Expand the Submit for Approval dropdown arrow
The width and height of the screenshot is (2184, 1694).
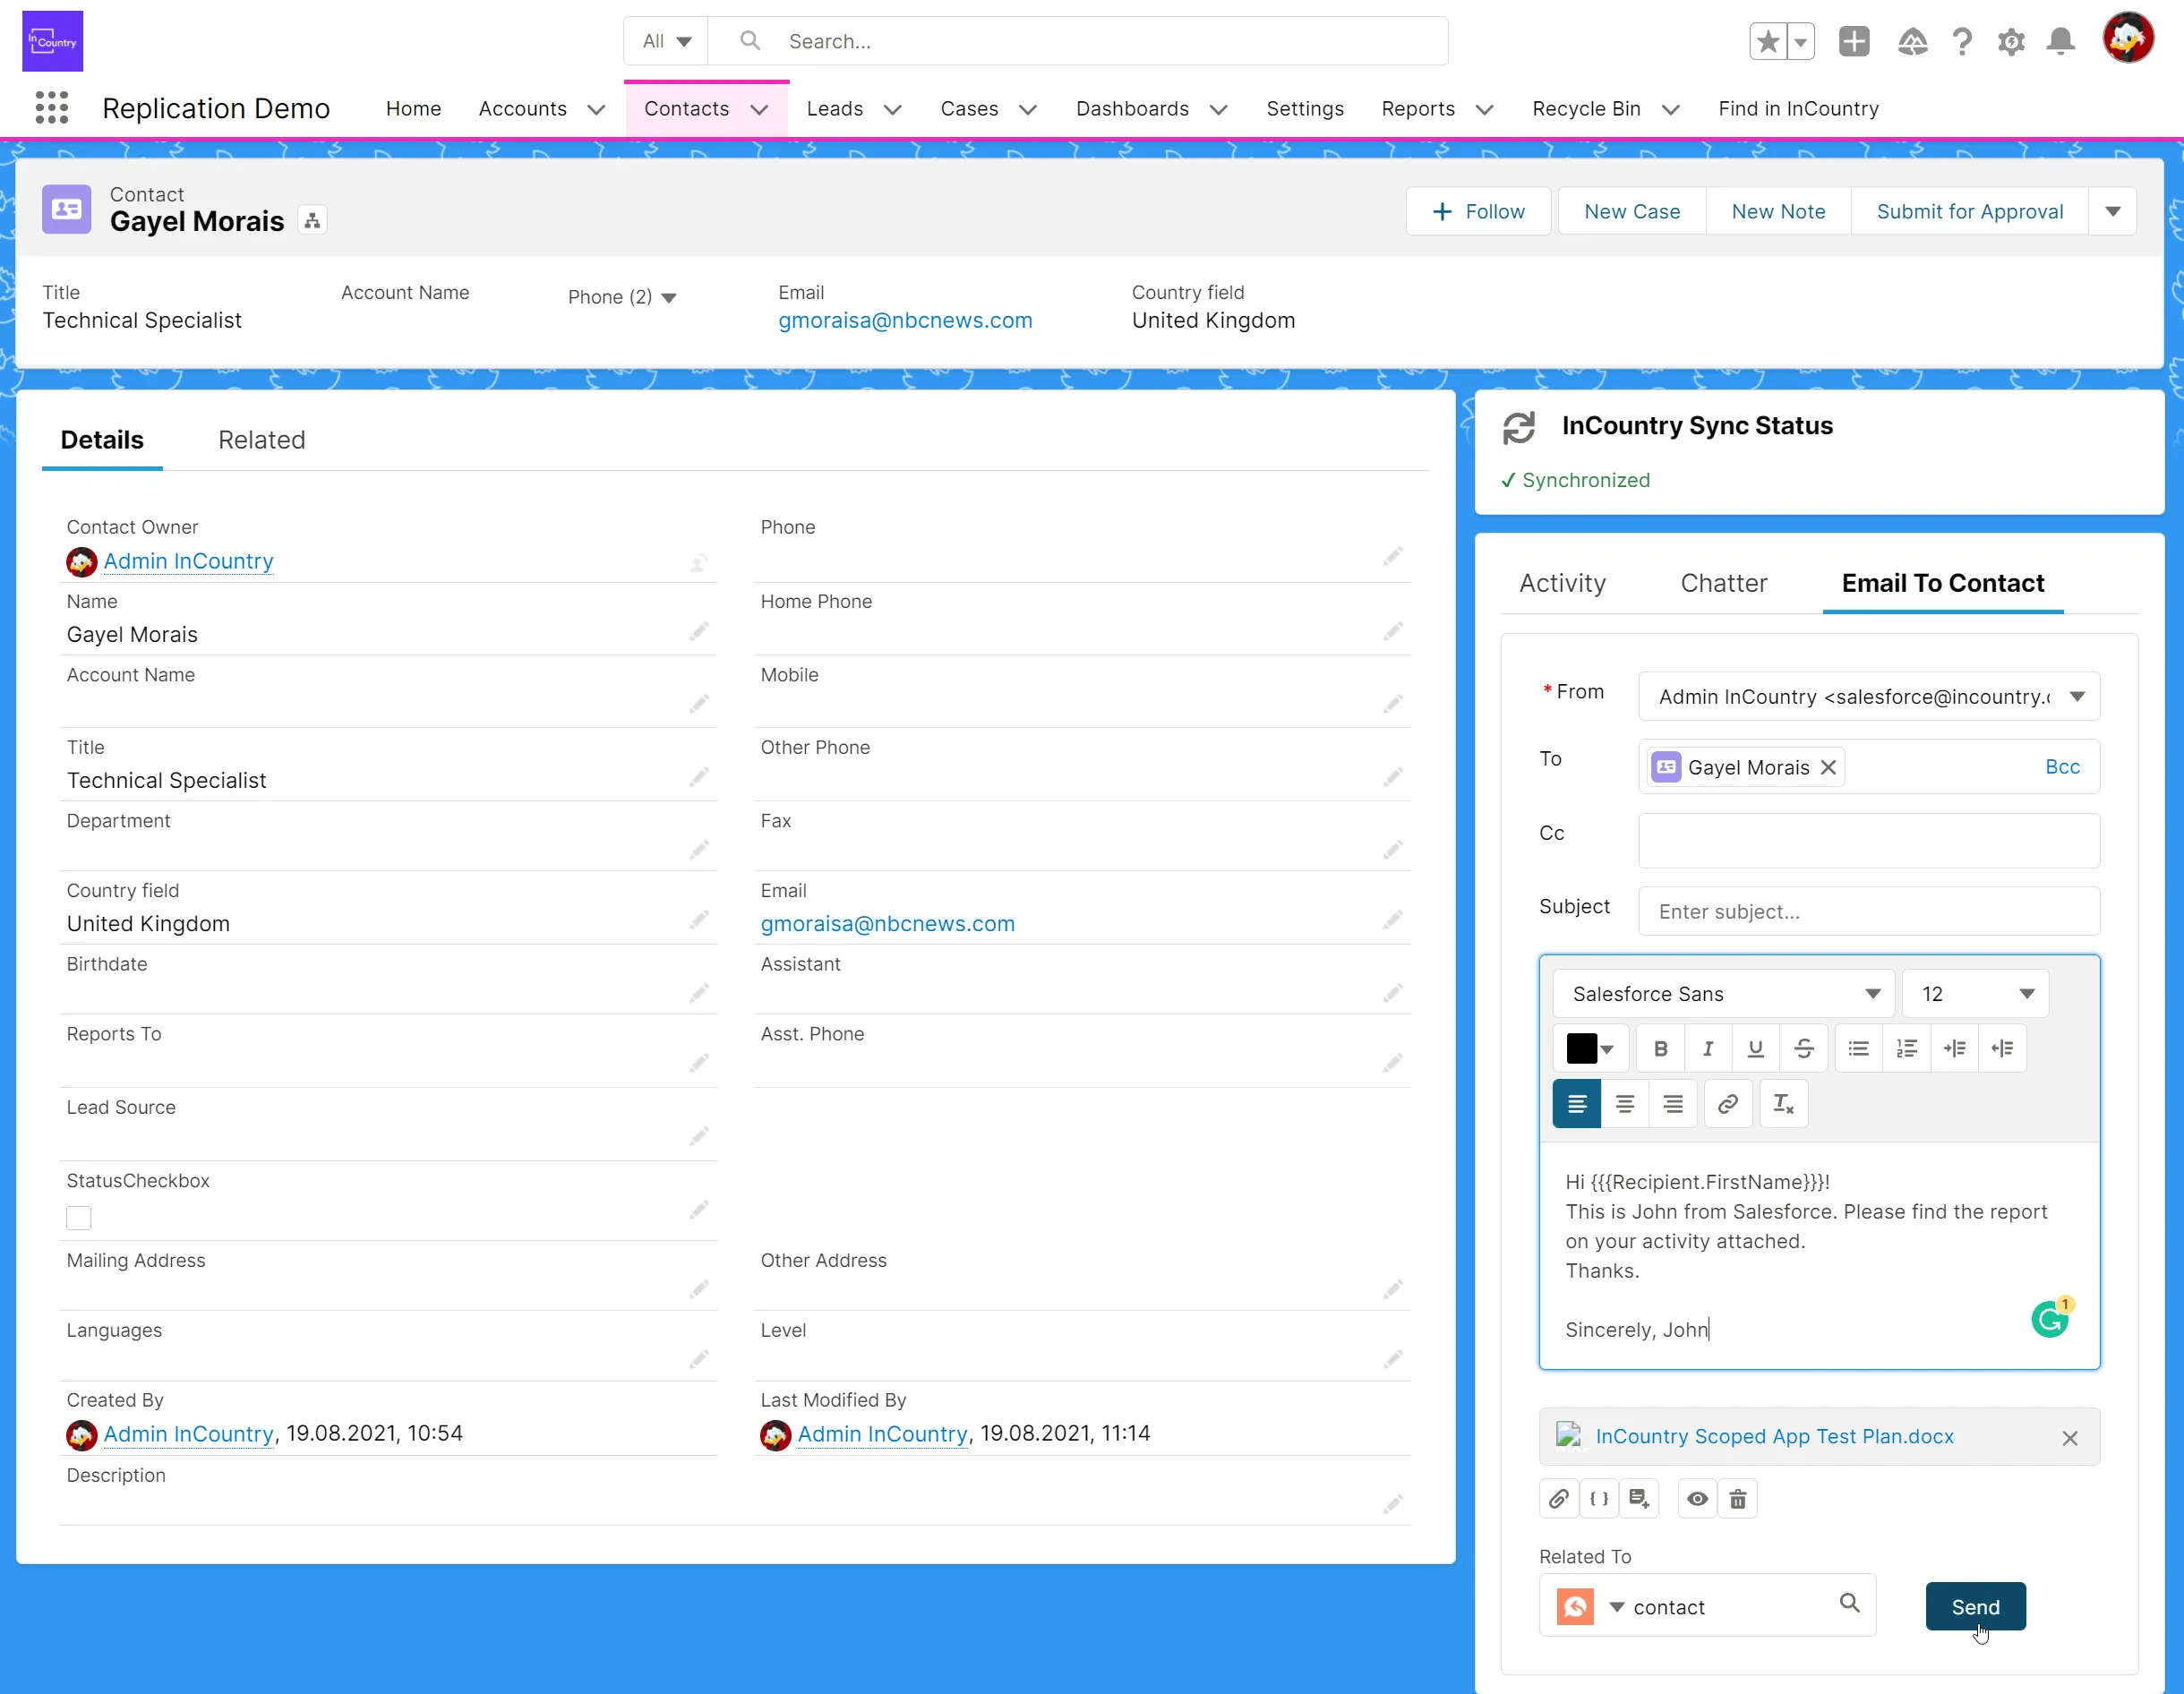[2114, 211]
